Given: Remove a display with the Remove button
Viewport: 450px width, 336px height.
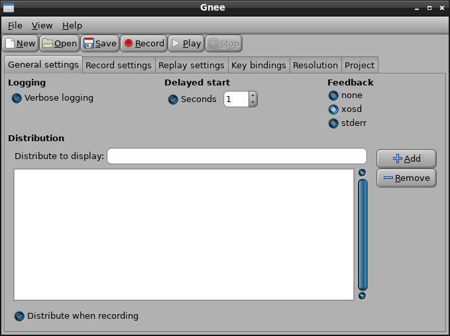Looking at the screenshot, I should point(406,178).
